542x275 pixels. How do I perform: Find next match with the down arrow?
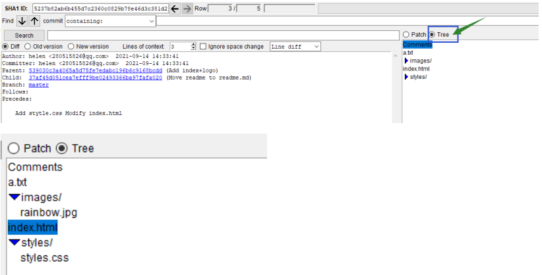point(22,21)
